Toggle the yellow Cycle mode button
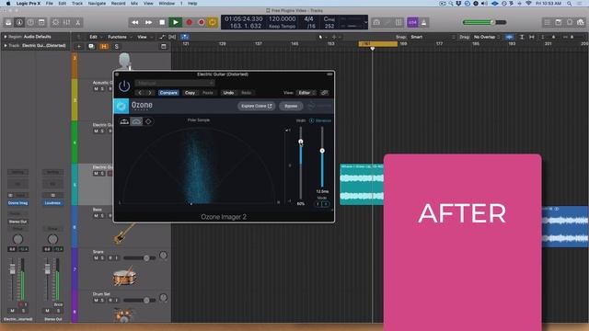This screenshot has height=331, width=589. click(213, 22)
